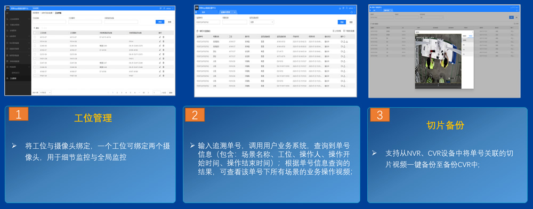Image resolution: width=533 pixels, height=209 pixels.
Task: Select the 工位管理 sidebar menu item
Action: click(x=13, y=78)
